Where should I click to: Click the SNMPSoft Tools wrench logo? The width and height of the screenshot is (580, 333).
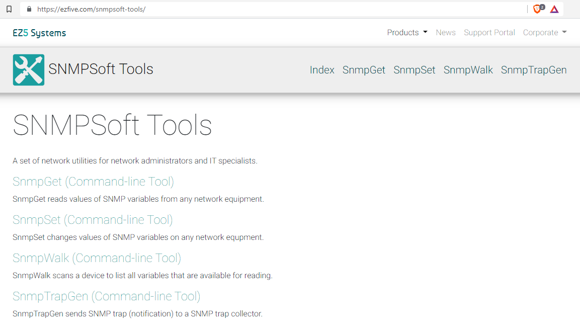(29, 70)
